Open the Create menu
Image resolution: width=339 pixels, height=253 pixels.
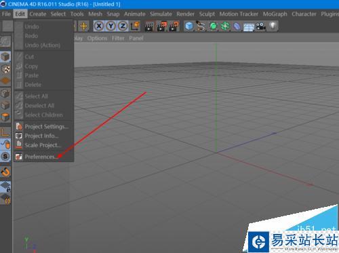coord(38,14)
